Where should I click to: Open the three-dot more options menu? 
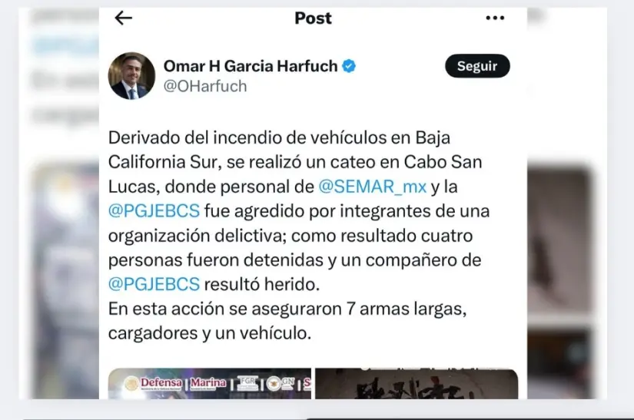[x=495, y=18]
